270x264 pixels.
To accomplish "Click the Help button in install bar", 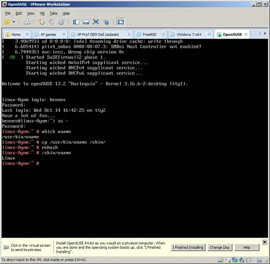I will 246,248.
